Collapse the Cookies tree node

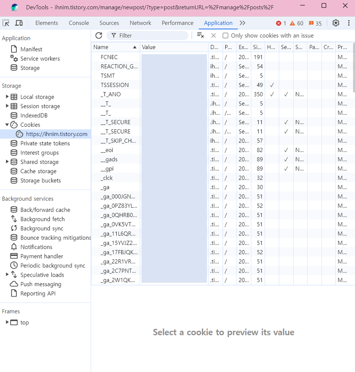(x=7, y=125)
